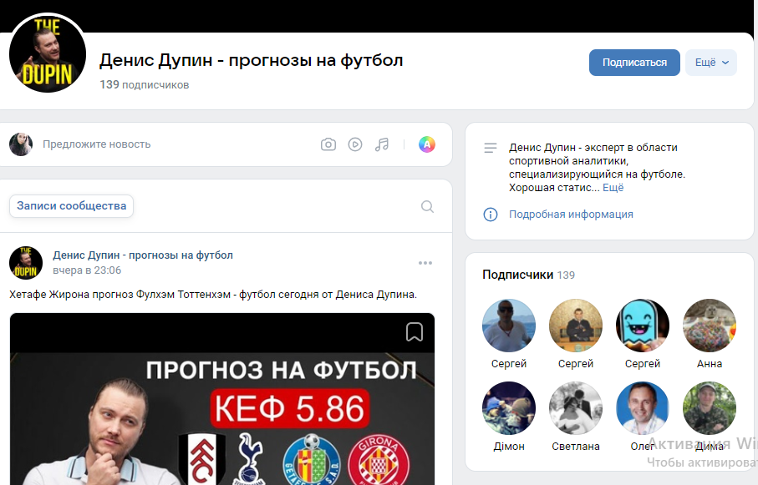Click the video upload icon

355,144
